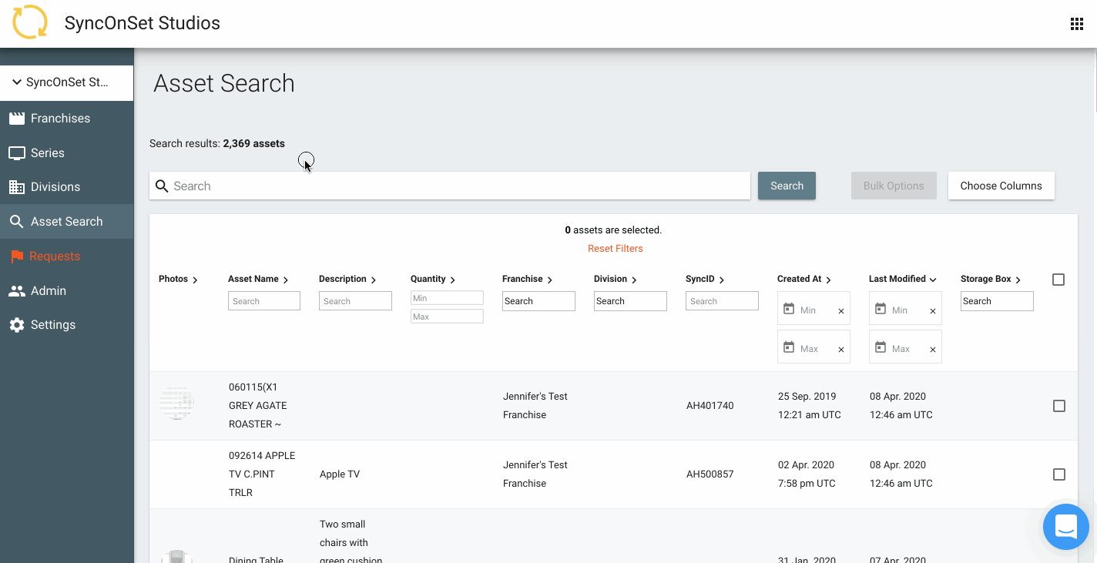Clear the Created At Max date

point(841,350)
